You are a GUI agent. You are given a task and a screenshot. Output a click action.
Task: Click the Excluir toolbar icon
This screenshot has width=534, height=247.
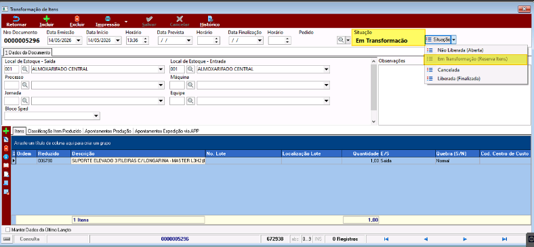77,19
